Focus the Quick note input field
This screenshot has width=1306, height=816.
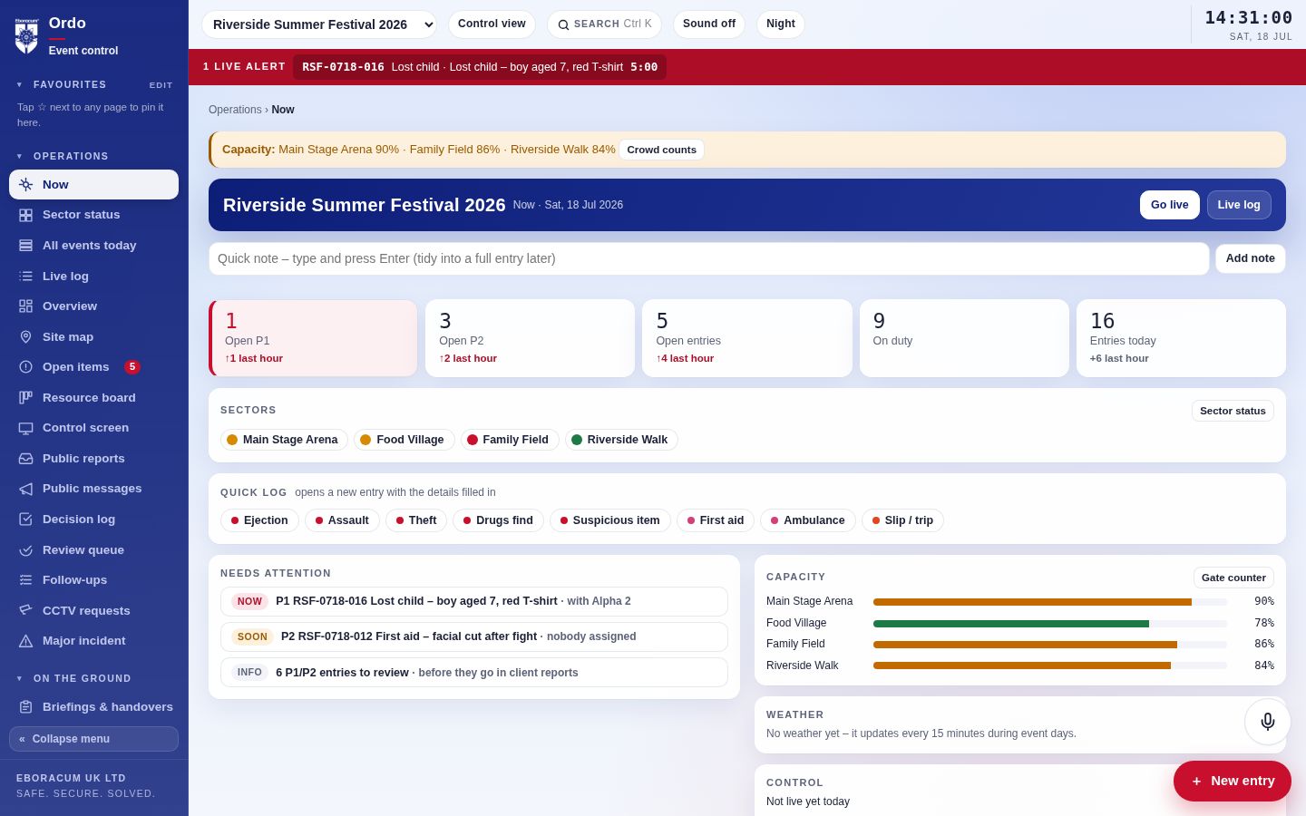[708, 258]
